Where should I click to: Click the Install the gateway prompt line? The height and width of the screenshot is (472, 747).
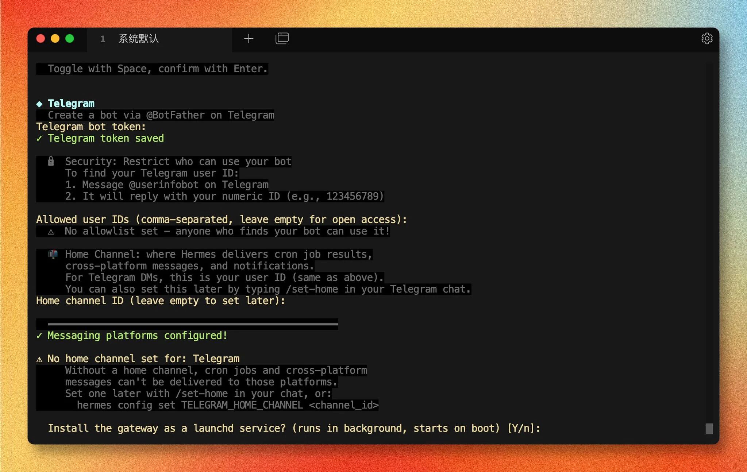[x=294, y=428]
